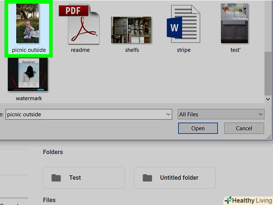Click the vertical scrollbar thumb
The height and width of the screenshot is (205, 273).
point(268,73)
